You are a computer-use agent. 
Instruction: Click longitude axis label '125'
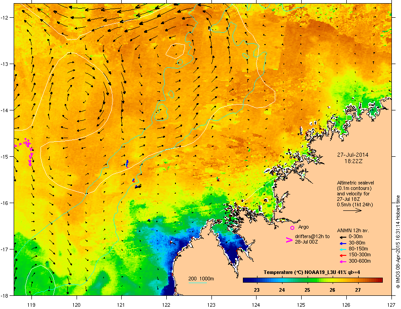pos(301,304)
